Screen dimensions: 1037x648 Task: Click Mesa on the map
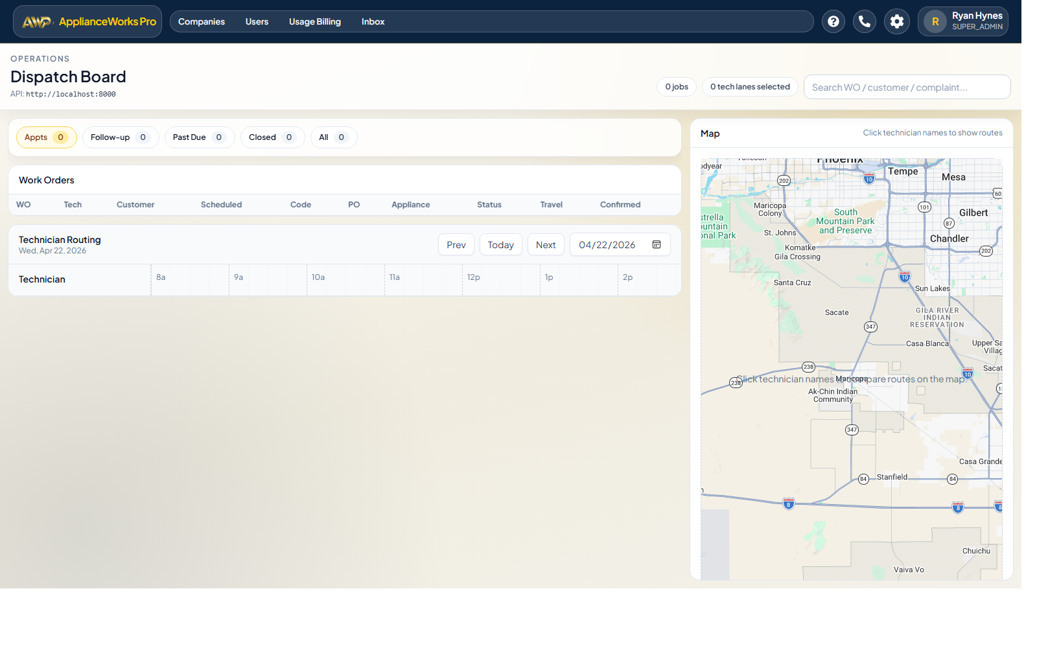pyautogui.click(x=953, y=177)
